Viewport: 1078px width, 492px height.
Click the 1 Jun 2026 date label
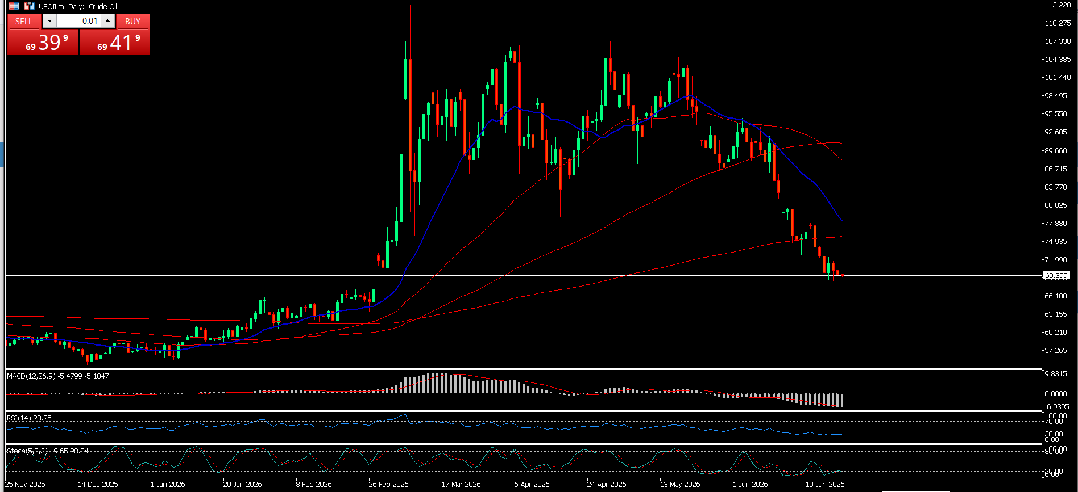(x=751, y=484)
